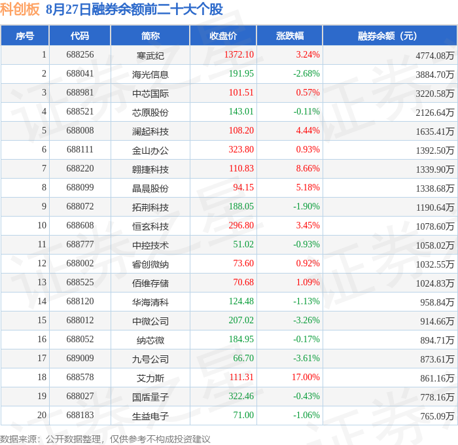Image resolution: width=458 pixels, height=445 pixels.
Task: Click the 涨跌幅 column header
Action: (x=289, y=35)
